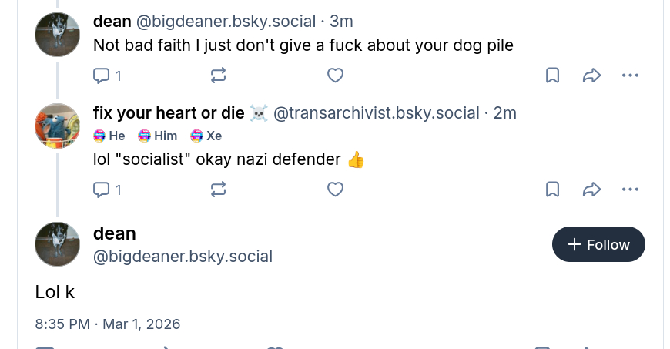Click dean's avatar on the main post
The image size is (670, 349).
tap(58, 244)
